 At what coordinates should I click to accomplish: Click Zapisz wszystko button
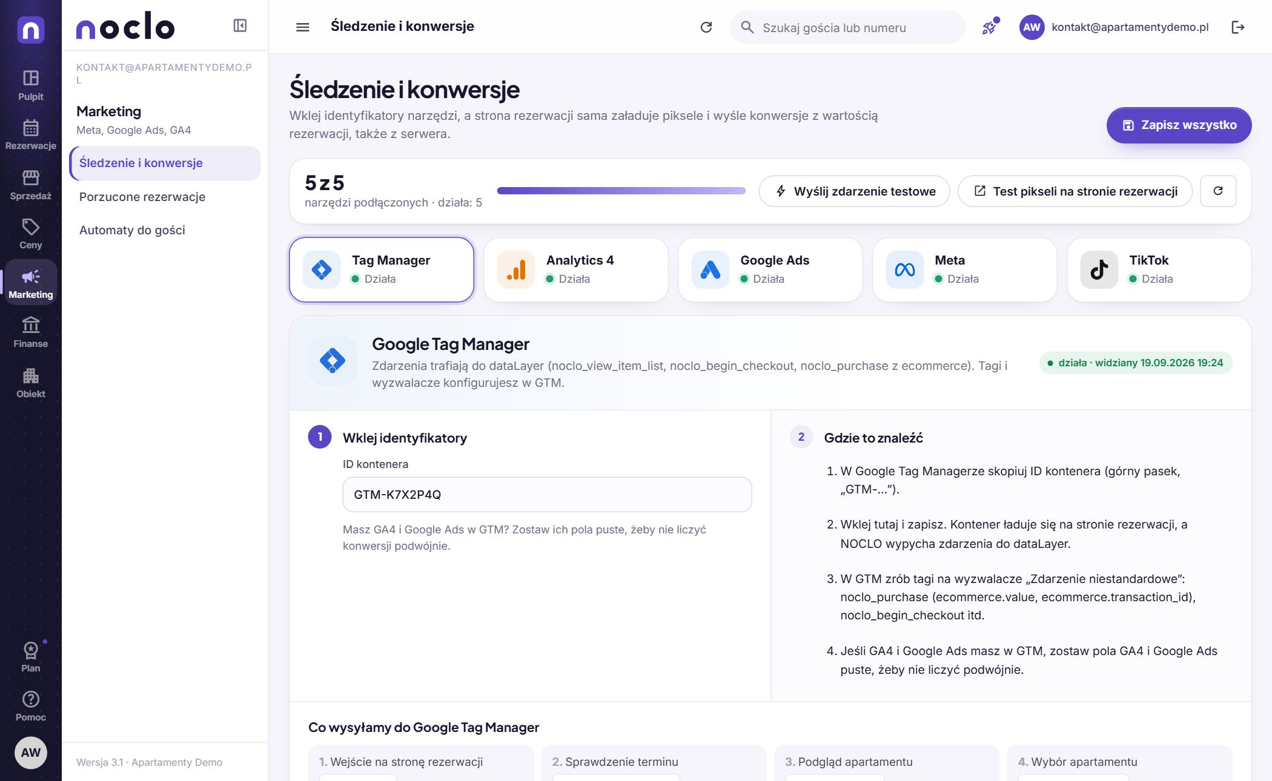[x=1179, y=125]
